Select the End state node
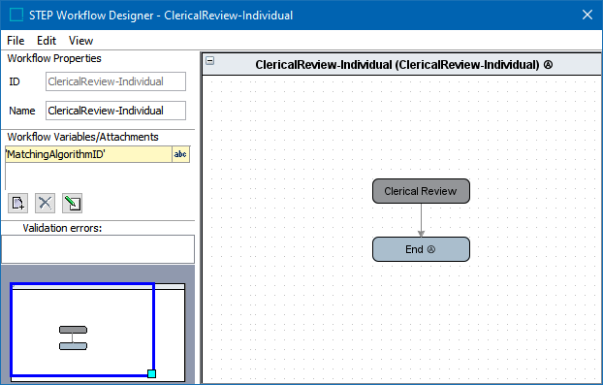Viewport: 603px width, 385px height. click(x=421, y=249)
